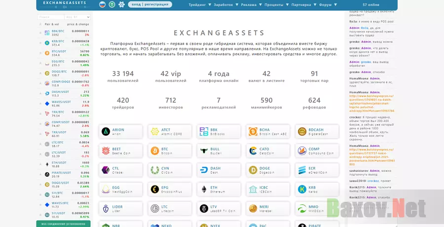Image resolution: width=444 pixels, height=227 pixels.
Task: Open the LTC Litecoin card
Action: click(x=170, y=209)
